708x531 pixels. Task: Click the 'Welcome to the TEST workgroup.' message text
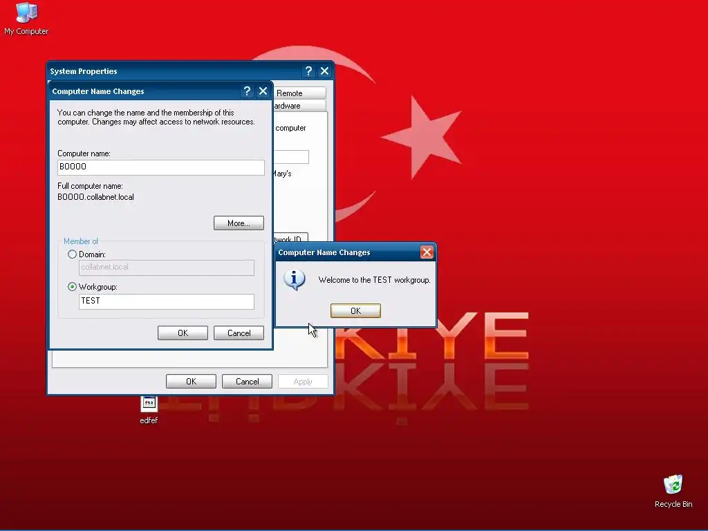(374, 280)
